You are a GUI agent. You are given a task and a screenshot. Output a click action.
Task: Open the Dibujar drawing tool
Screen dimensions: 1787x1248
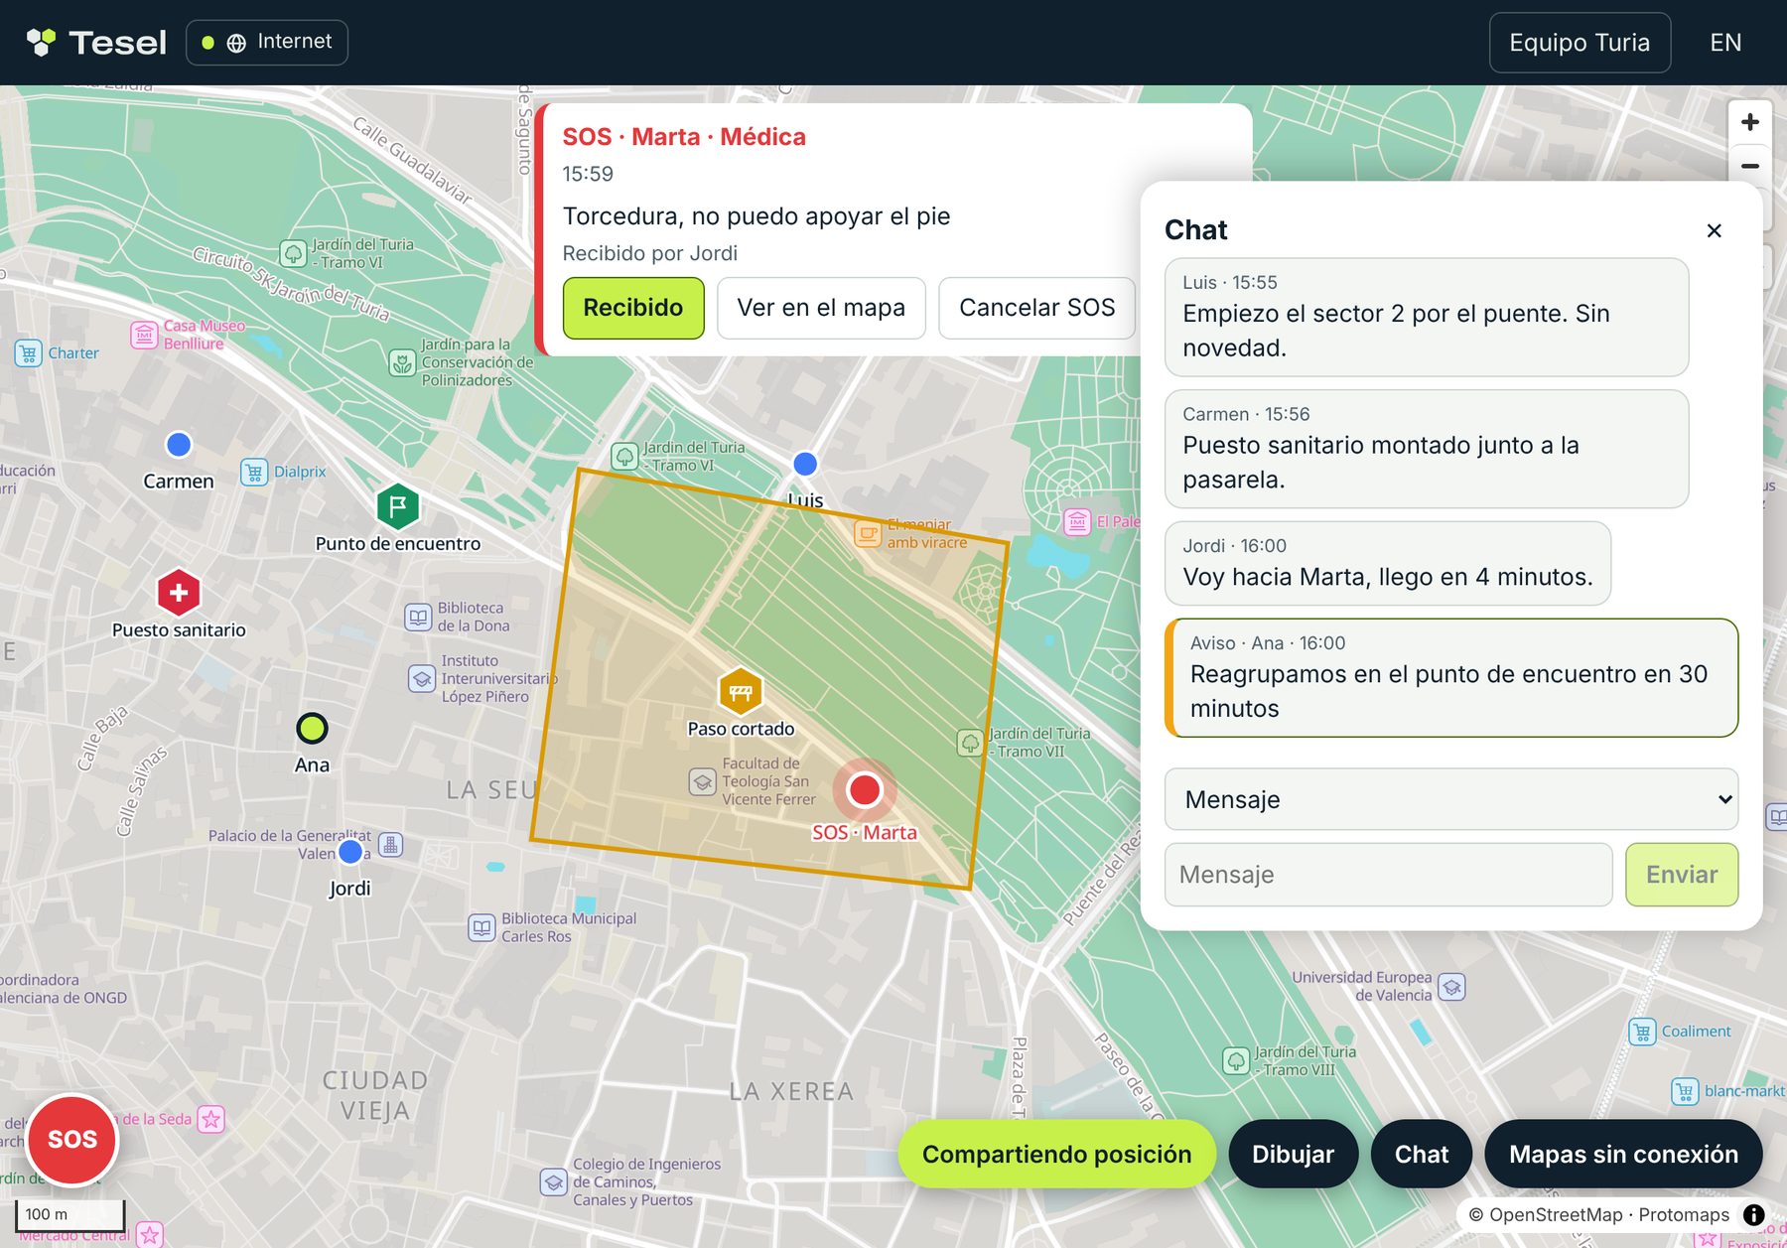pos(1293,1154)
